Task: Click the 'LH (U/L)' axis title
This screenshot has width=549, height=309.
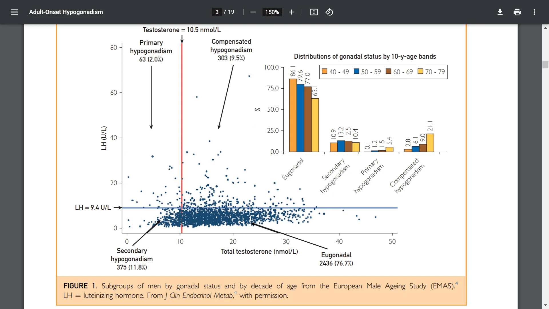Action: [x=104, y=138]
